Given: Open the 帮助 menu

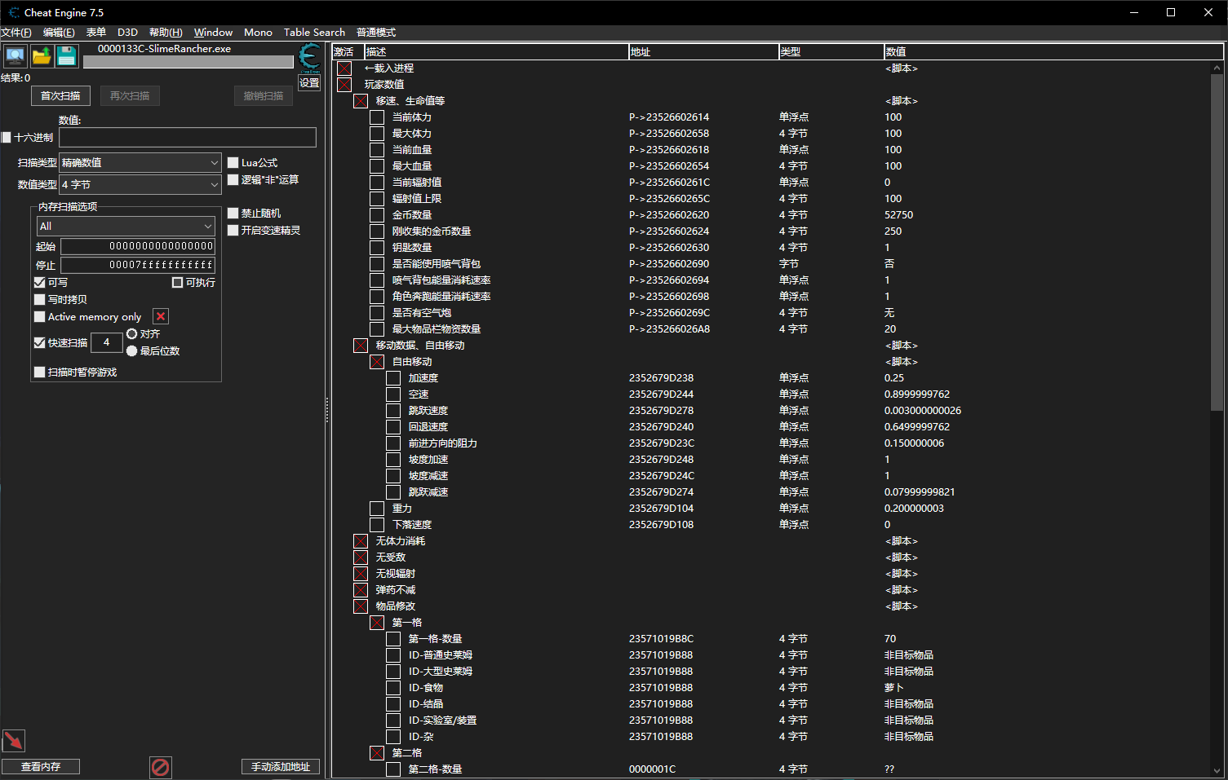Looking at the screenshot, I should point(166,33).
